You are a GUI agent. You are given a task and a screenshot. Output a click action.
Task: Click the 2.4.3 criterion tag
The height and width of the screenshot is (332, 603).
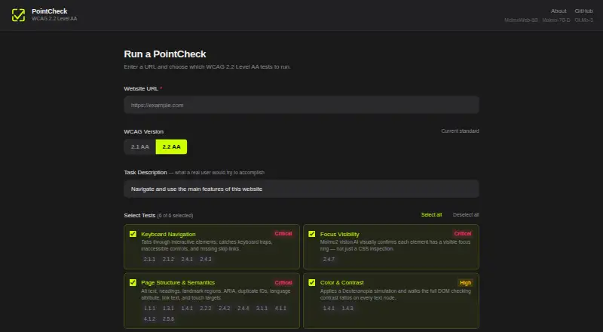pos(206,260)
